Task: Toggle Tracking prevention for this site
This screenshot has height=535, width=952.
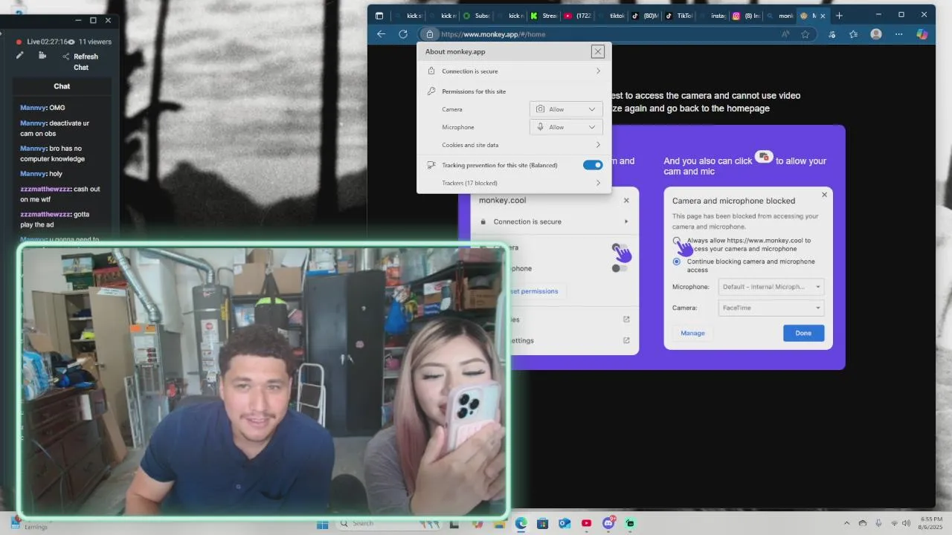Action: pos(593,165)
